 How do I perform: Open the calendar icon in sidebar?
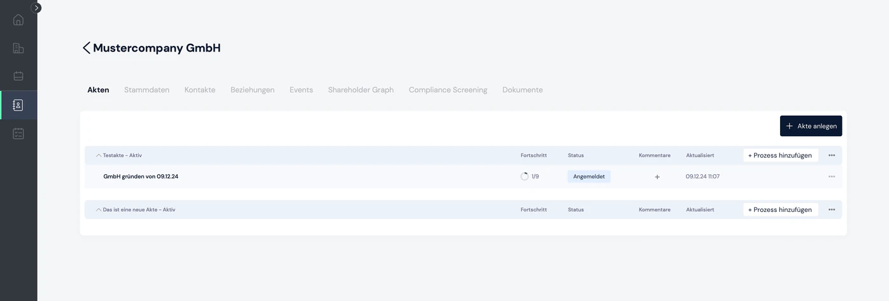(x=18, y=76)
